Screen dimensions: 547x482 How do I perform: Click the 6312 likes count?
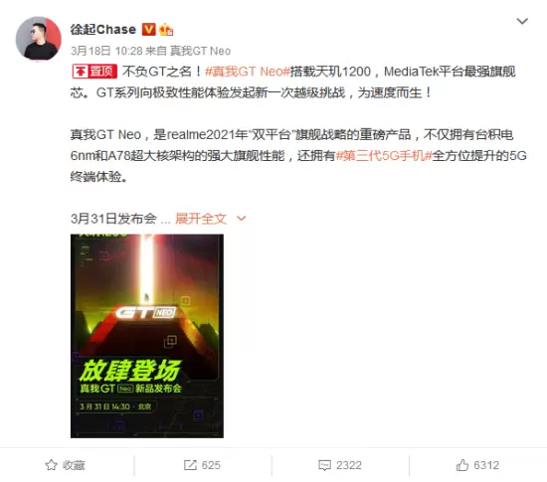(x=486, y=465)
